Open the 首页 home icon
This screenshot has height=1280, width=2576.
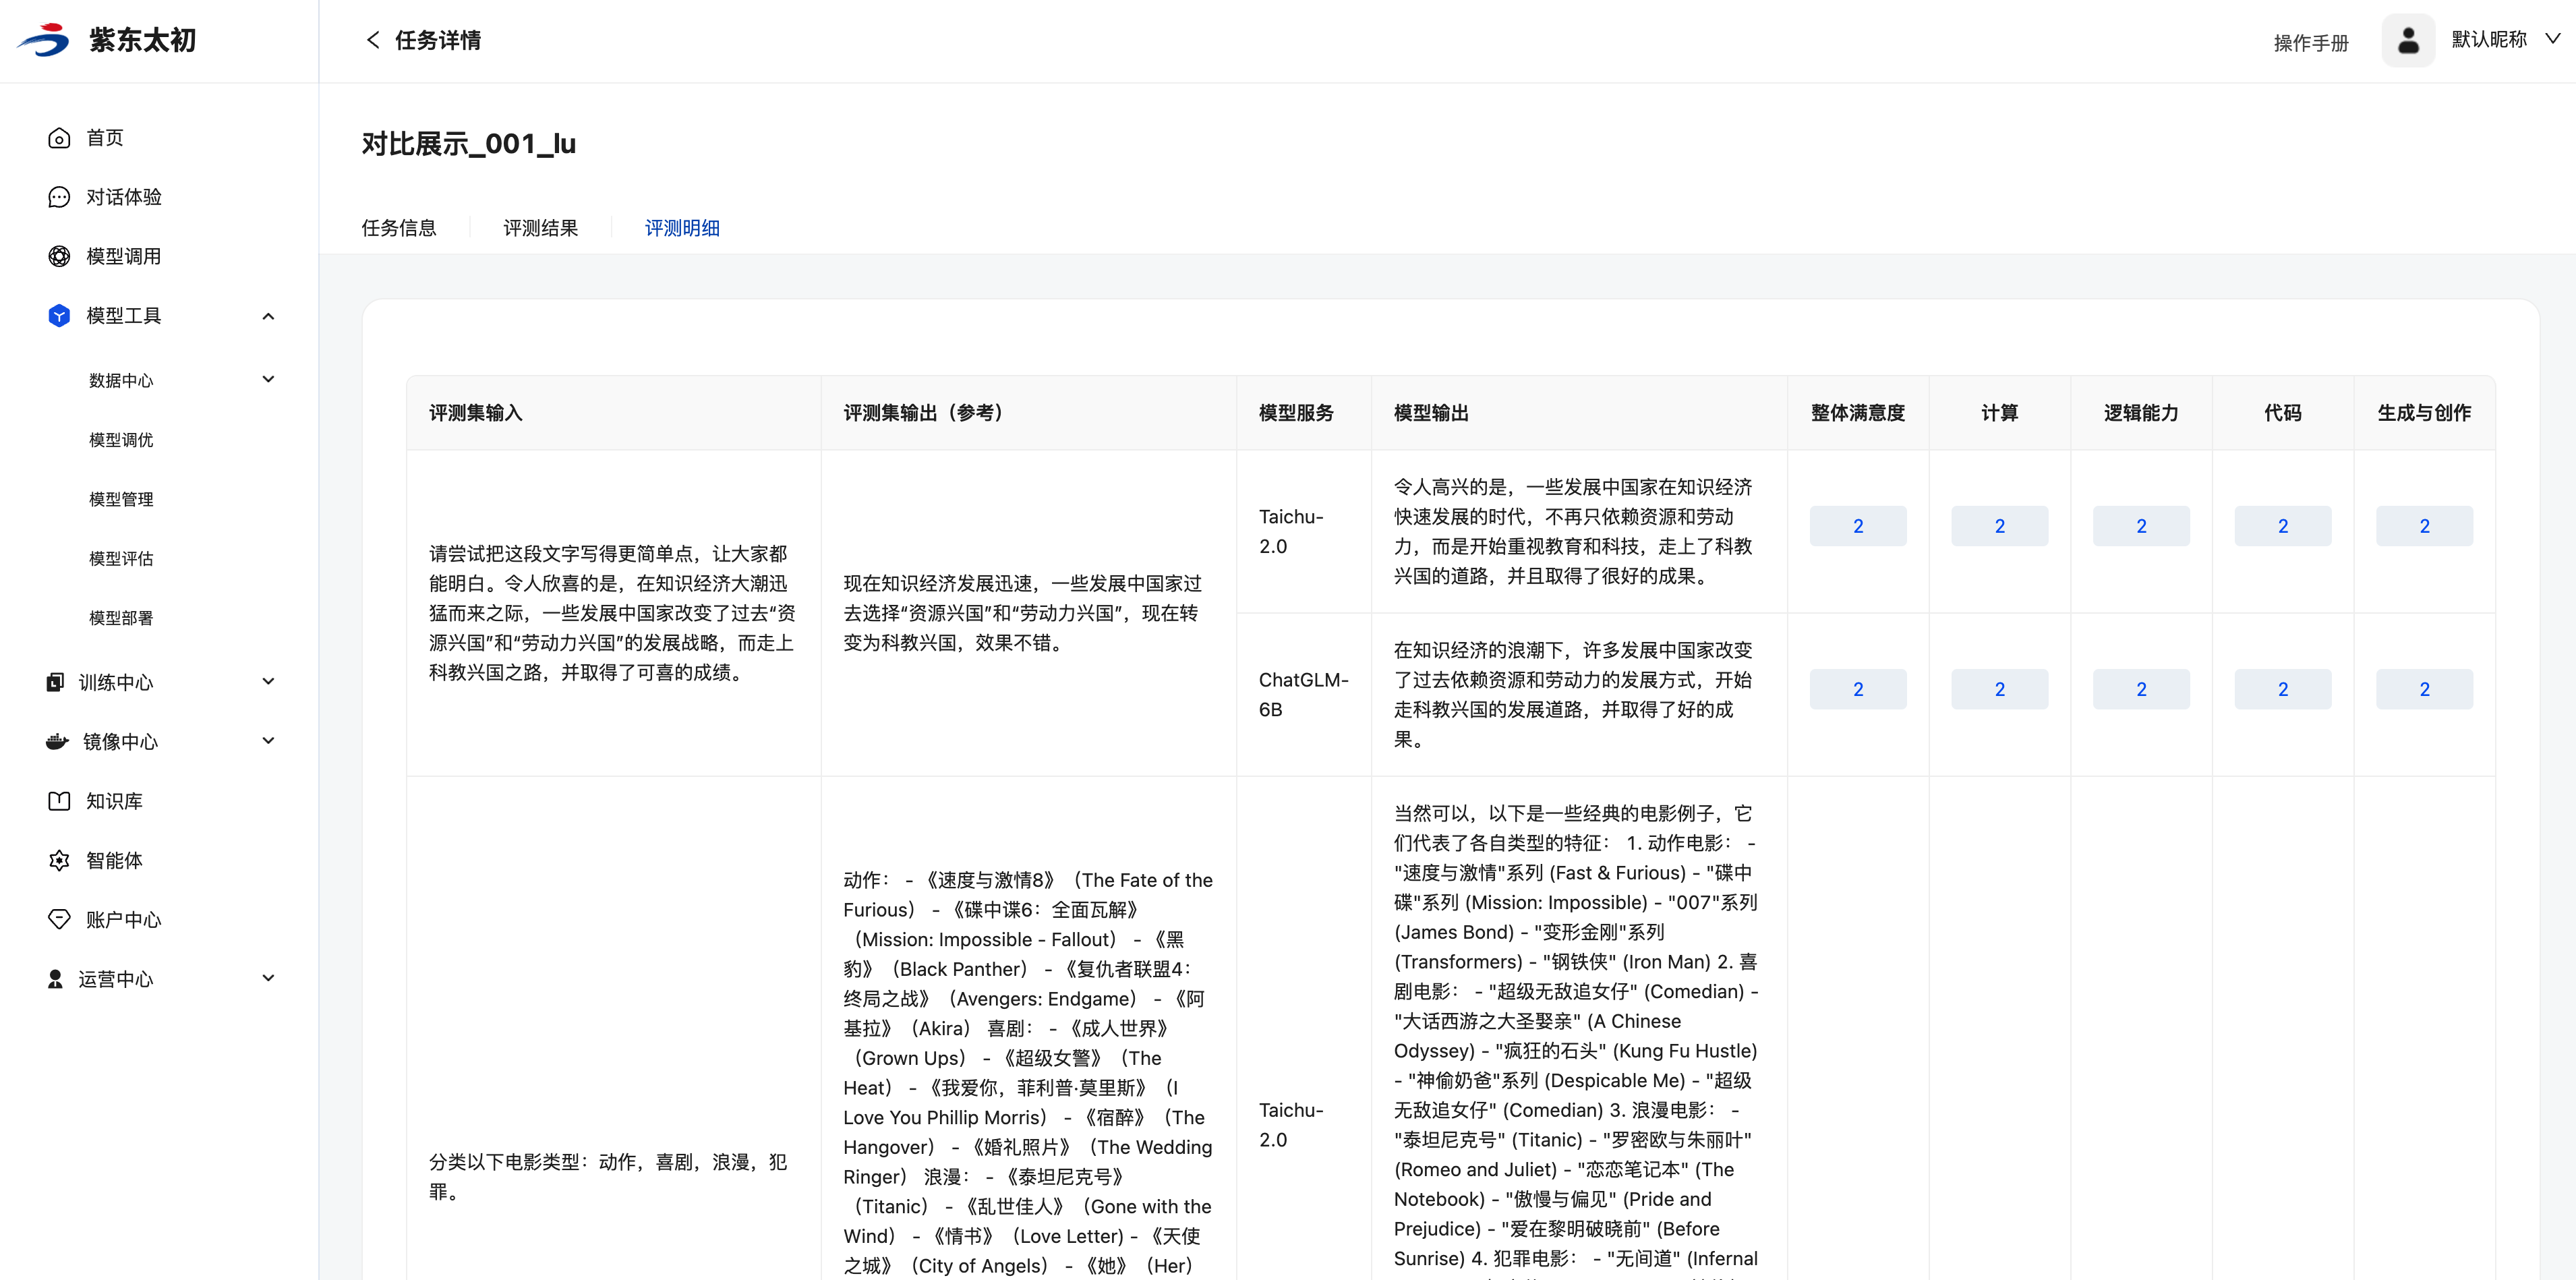59,138
